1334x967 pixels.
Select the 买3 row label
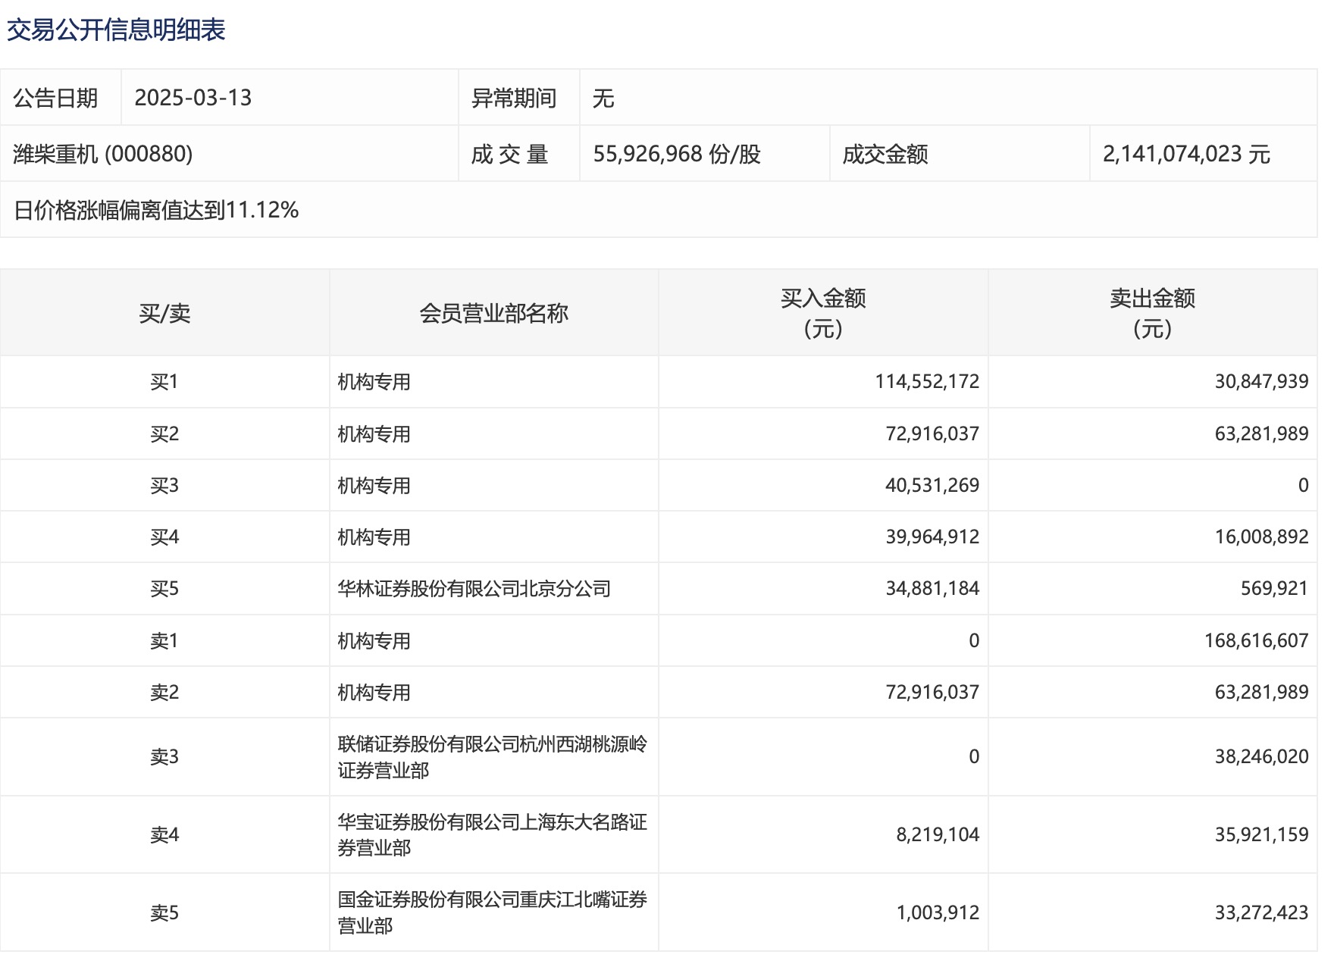coord(164,485)
